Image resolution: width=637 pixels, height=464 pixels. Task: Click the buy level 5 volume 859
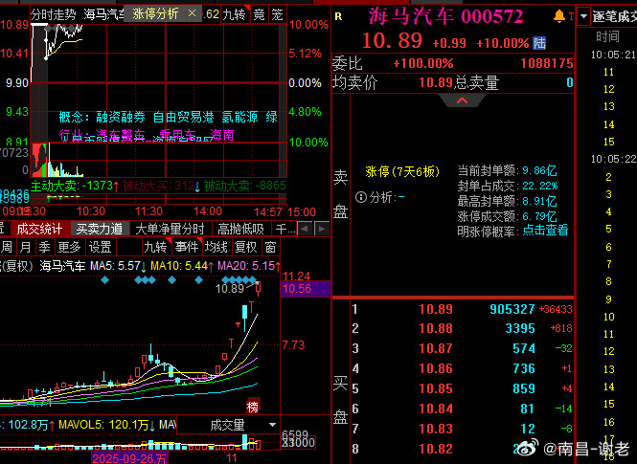524,388
